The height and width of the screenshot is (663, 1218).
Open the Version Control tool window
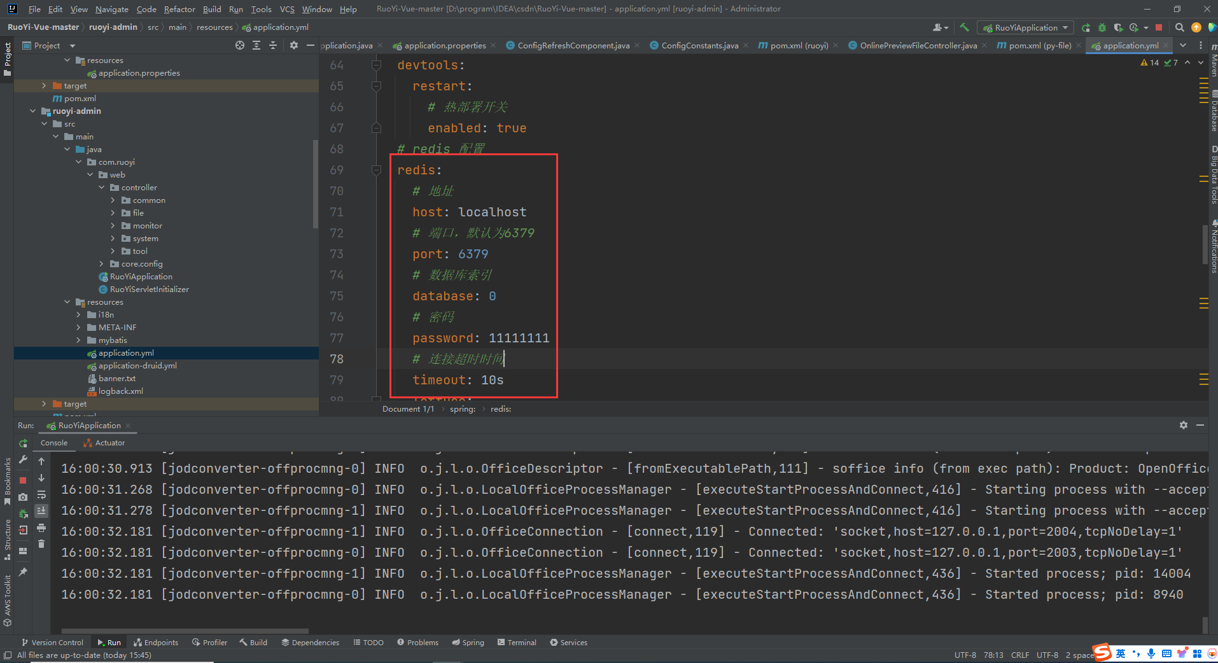[x=52, y=643]
